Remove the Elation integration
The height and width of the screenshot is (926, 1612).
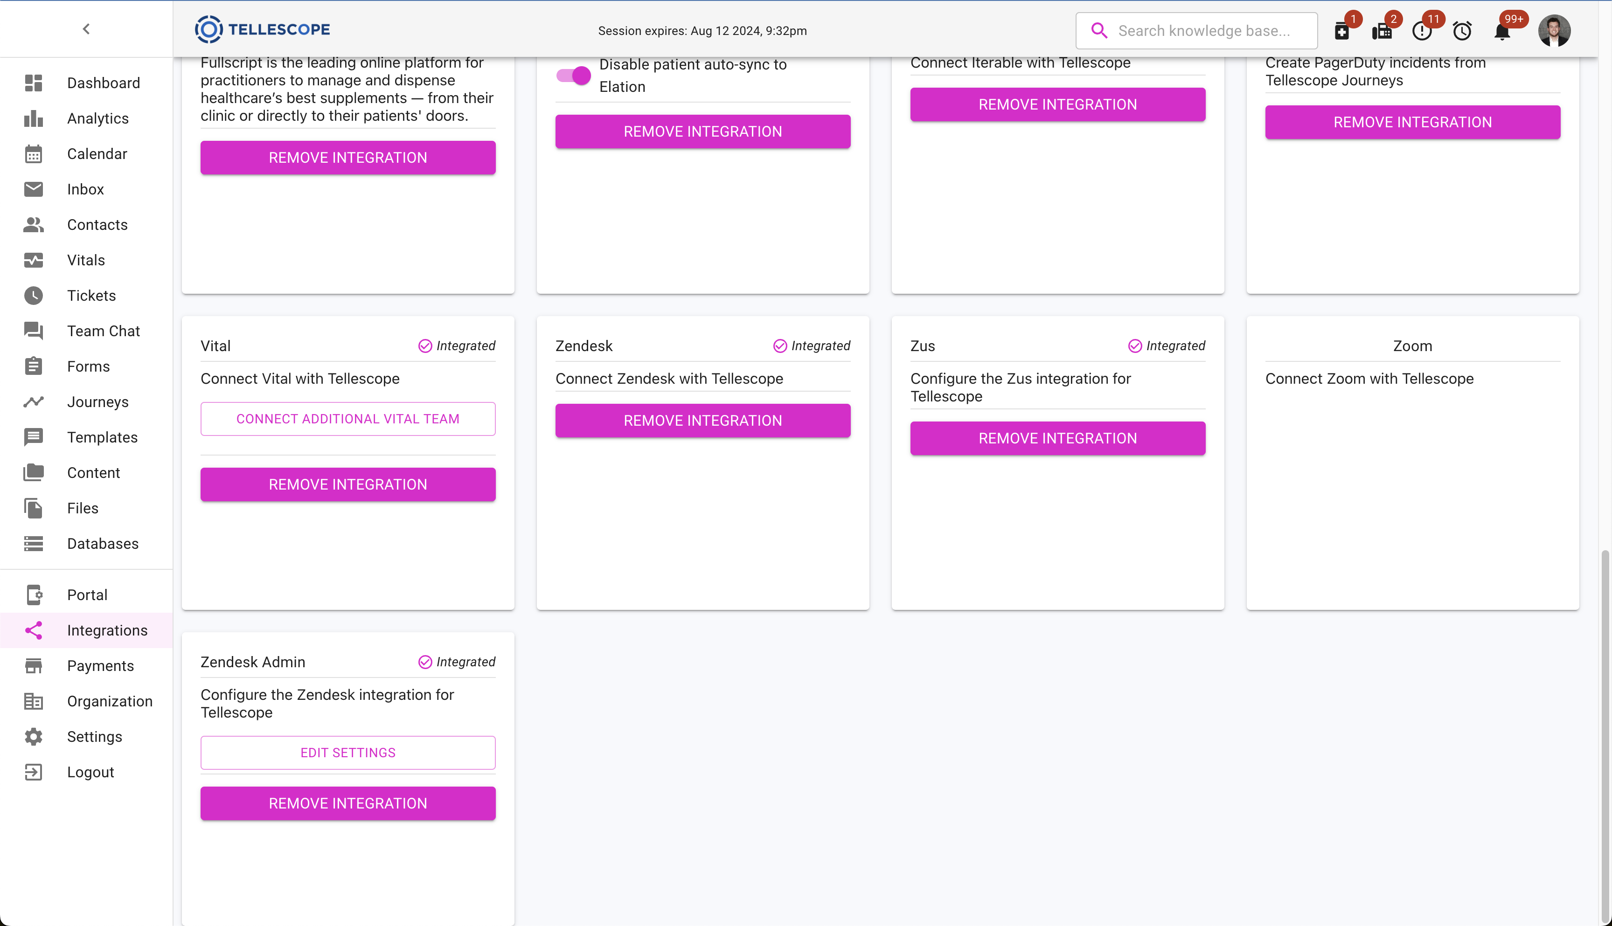coord(703,131)
